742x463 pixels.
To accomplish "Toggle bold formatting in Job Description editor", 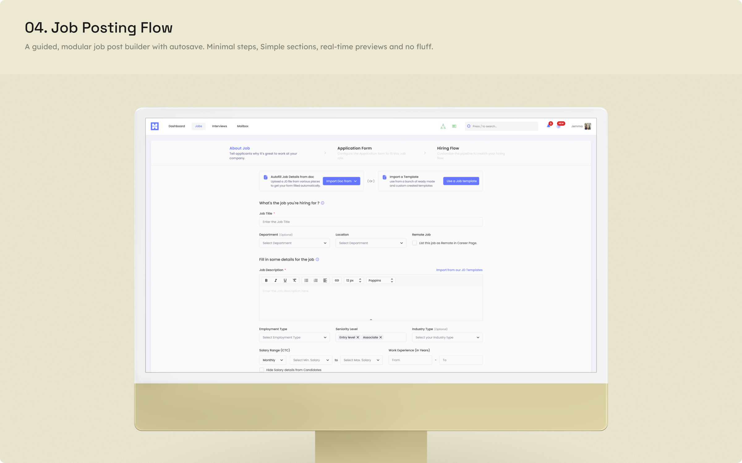I will 266,280.
